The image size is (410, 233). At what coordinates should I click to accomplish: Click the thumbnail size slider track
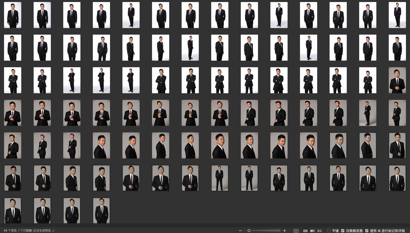(x=266, y=231)
